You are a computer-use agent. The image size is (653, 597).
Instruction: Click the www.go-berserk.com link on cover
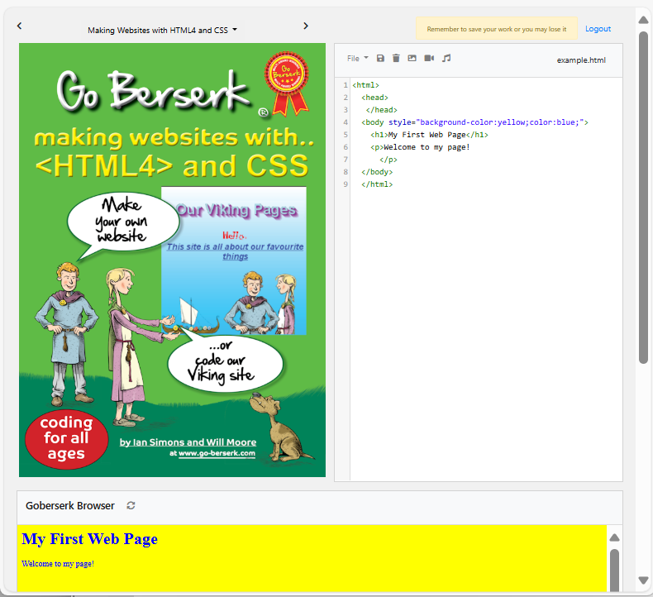[x=217, y=453]
